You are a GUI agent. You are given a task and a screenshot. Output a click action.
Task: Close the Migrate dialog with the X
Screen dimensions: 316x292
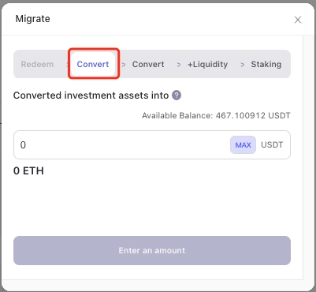[298, 20]
